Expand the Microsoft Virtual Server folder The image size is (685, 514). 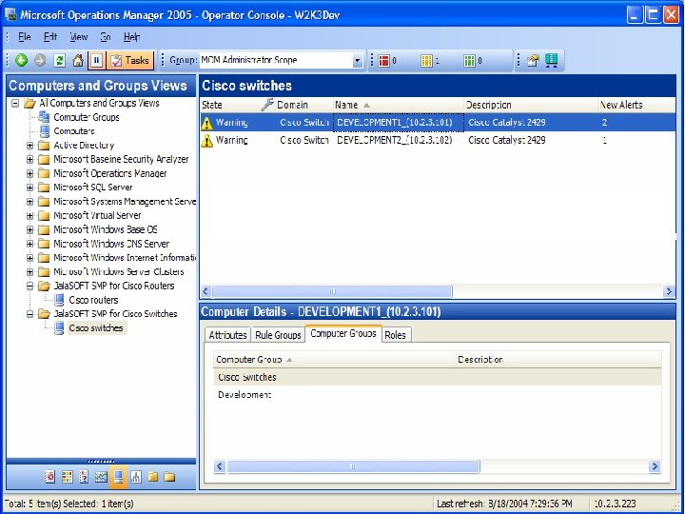click(29, 215)
